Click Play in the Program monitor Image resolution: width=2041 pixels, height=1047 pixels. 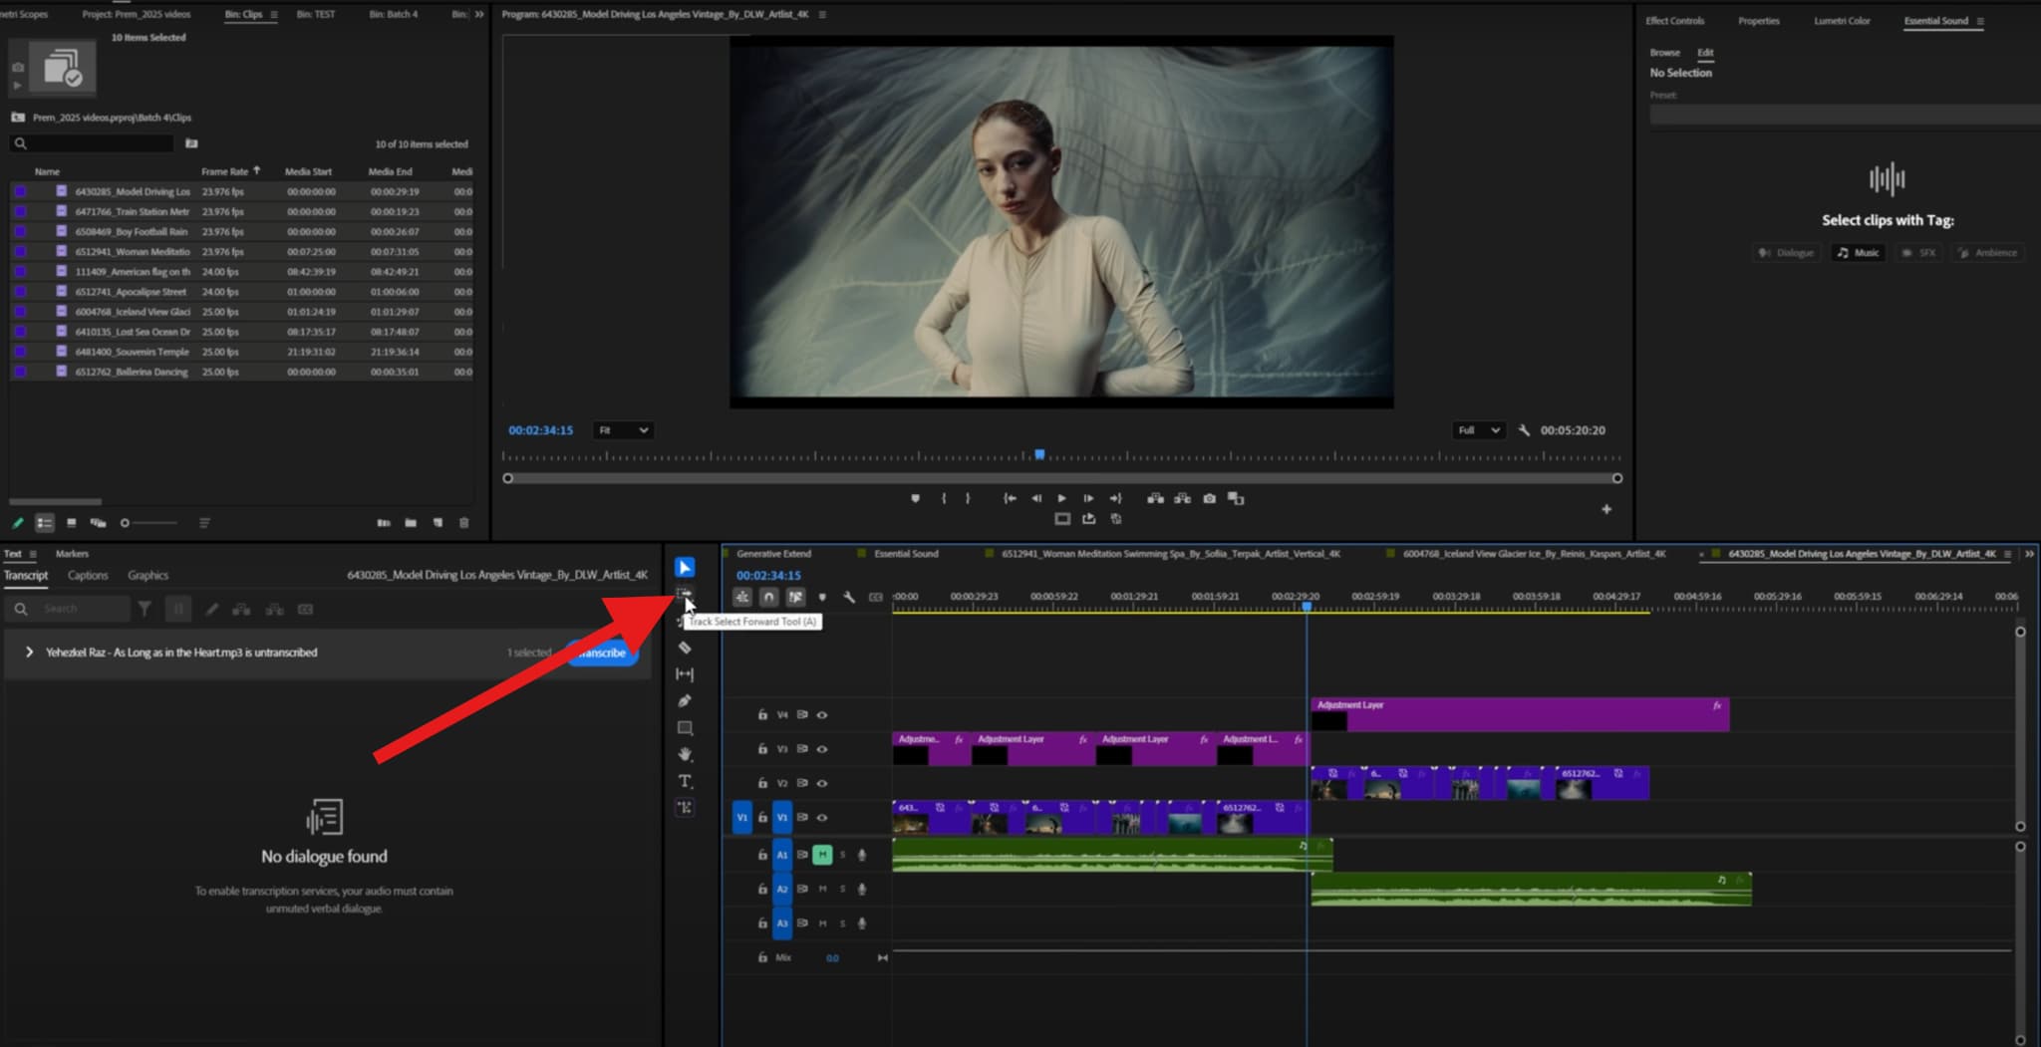click(1061, 498)
